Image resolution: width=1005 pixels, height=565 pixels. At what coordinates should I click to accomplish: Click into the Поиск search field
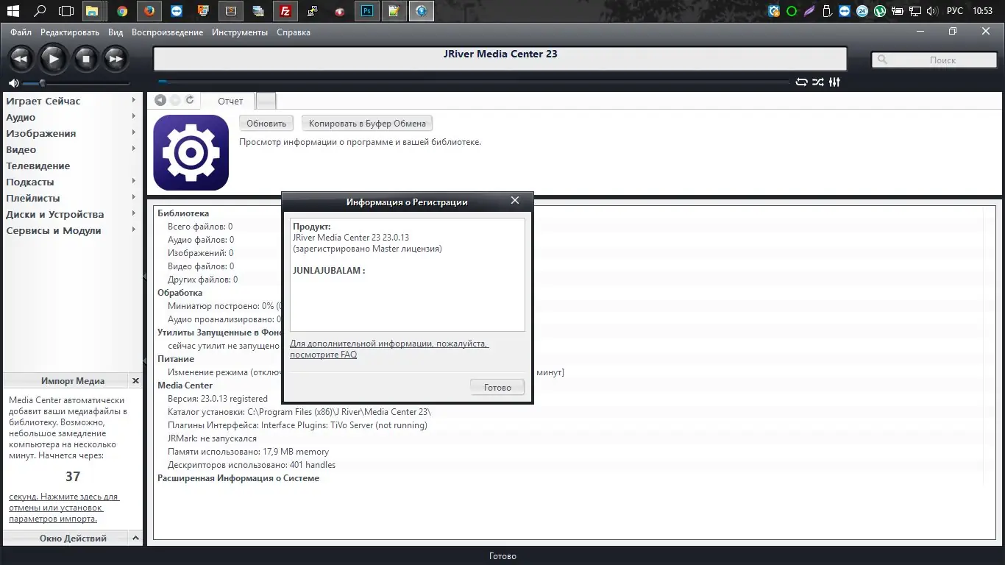point(934,60)
